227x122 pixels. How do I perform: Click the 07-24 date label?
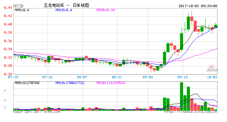click(47, 77)
